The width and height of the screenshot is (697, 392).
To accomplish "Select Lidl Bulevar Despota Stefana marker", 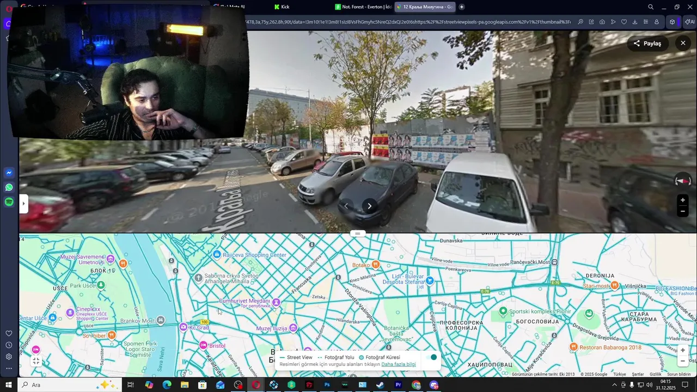I will click(430, 280).
